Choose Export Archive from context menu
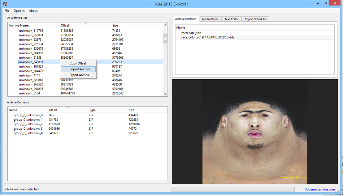The image size is (343, 196). pos(78,75)
